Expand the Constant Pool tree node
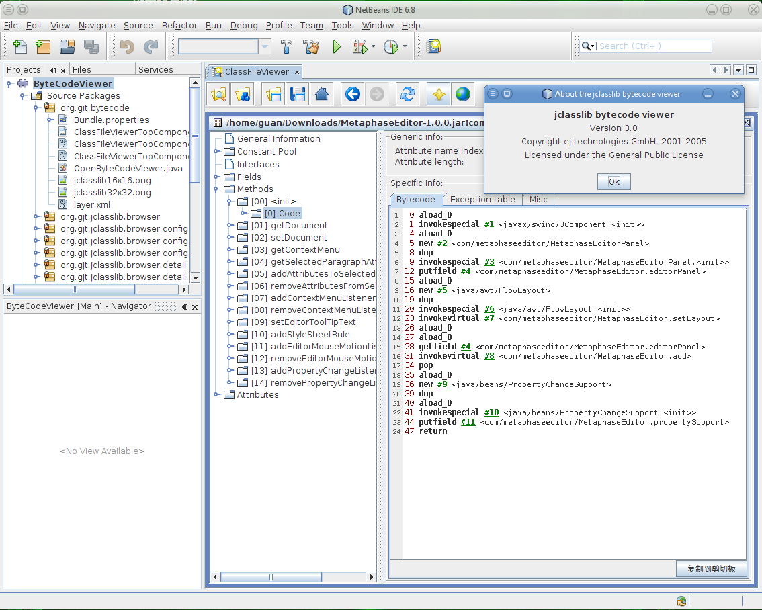This screenshot has height=610, width=762. tap(217, 152)
